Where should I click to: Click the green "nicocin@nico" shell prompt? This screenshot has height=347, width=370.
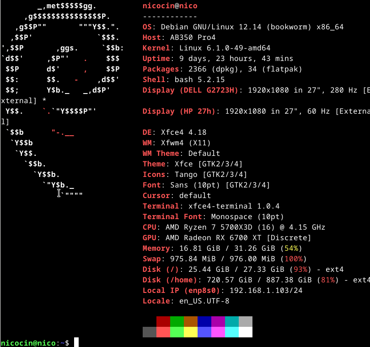tap(28, 343)
